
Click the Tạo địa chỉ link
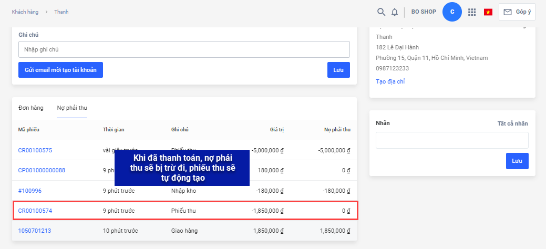390,81
